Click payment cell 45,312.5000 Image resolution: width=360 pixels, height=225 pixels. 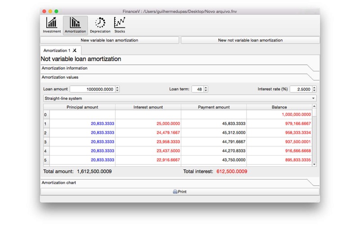[214, 133]
